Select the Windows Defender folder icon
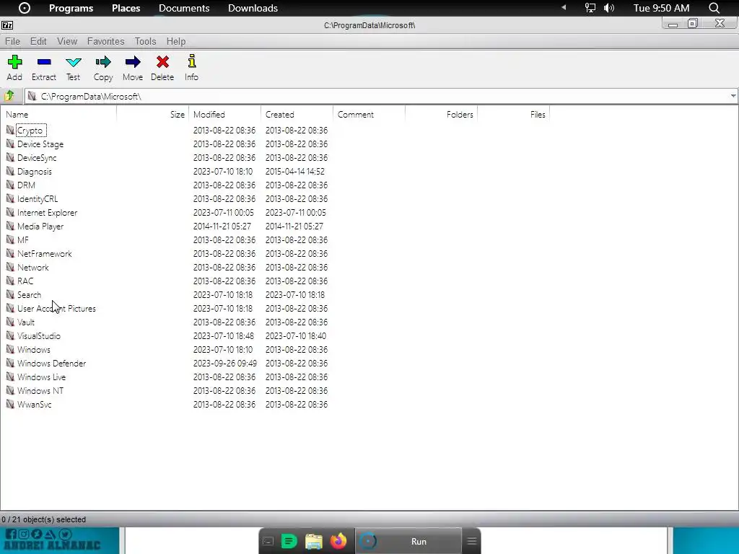The height and width of the screenshot is (554, 739). (10, 364)
